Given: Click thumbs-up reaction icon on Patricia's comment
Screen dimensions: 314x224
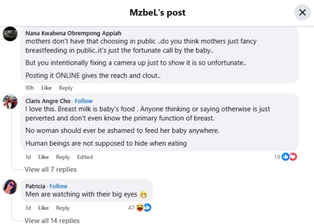Looking at the screenshot, I should (x=147, y=208).
